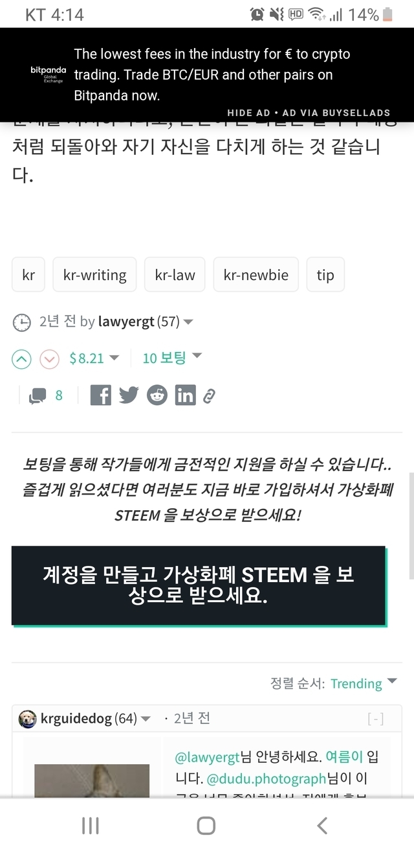Collapse the krguidedog comment with [-]
The height and width of the screenshot is (853, 414).
click(x=375, y=718)
